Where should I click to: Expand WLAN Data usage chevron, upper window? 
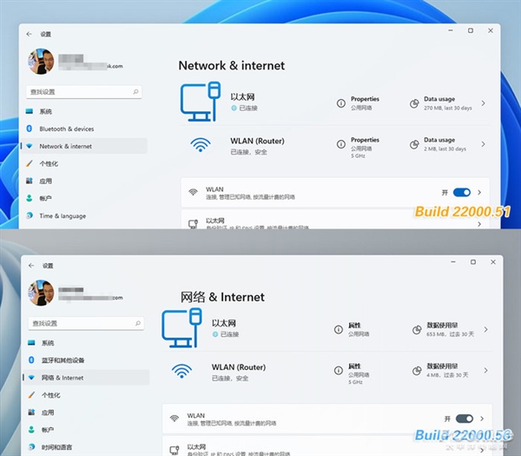point(483,144)
